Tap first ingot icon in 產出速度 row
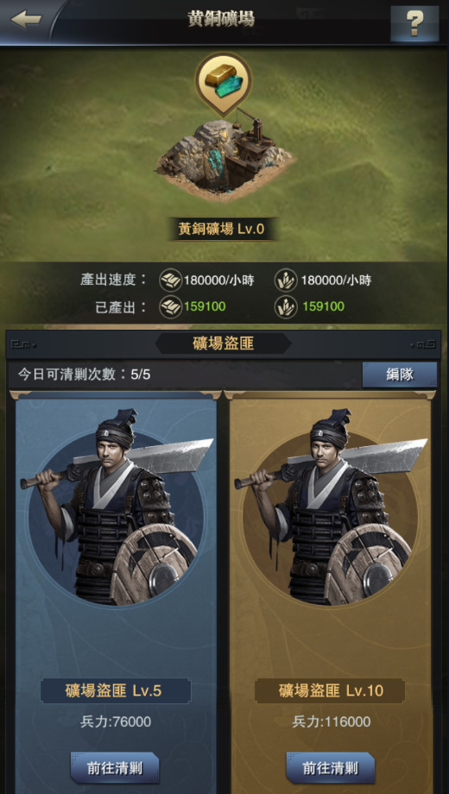Image resolution: width=449 pixels, height=794 pixels. [170, 280]
